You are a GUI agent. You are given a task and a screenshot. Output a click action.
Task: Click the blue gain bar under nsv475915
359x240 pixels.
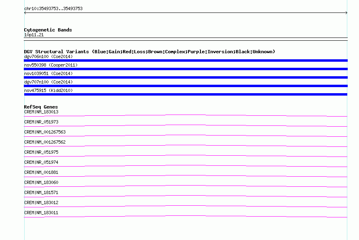(x=186, y=94)
